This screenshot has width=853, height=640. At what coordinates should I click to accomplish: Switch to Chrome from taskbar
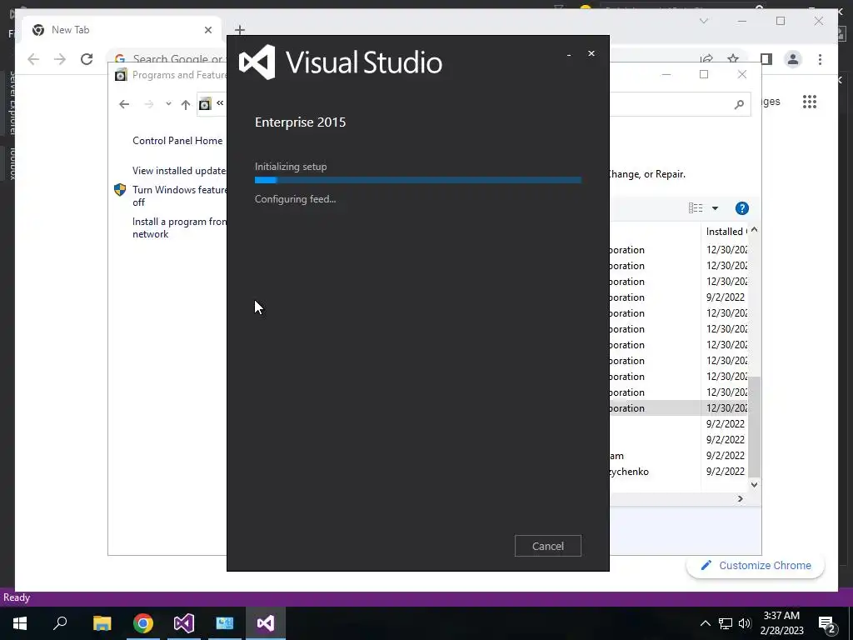tap(143, 623)
